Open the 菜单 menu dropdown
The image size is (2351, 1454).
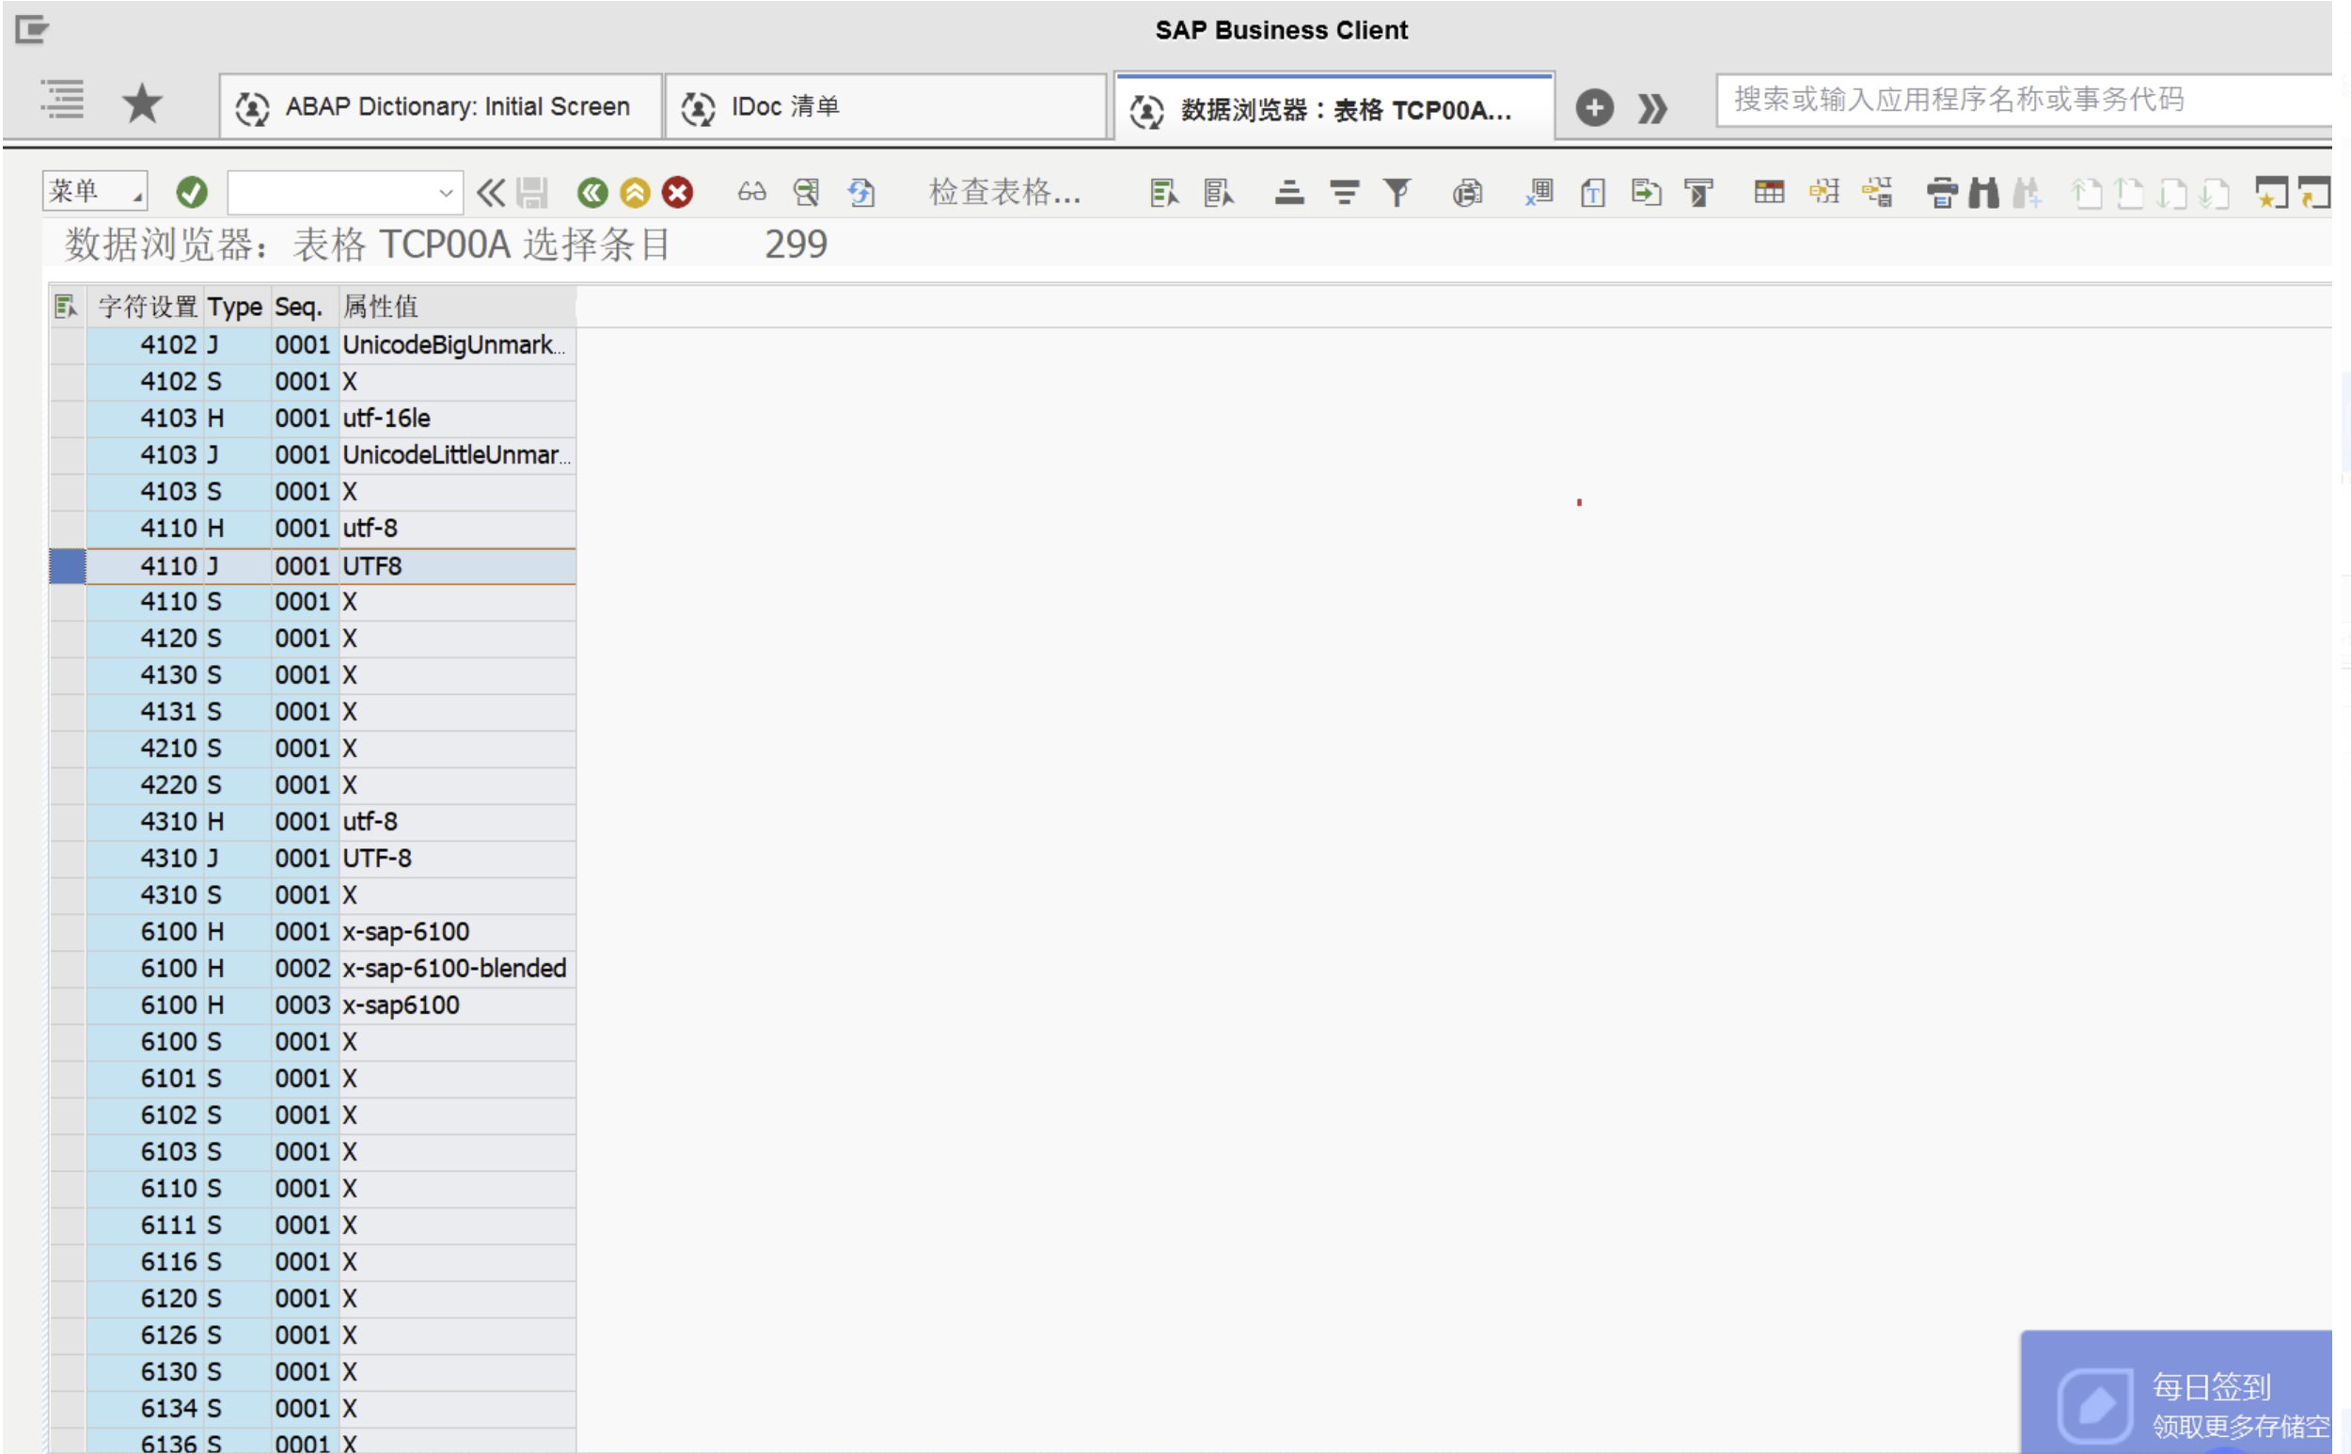tap(94, 190)
